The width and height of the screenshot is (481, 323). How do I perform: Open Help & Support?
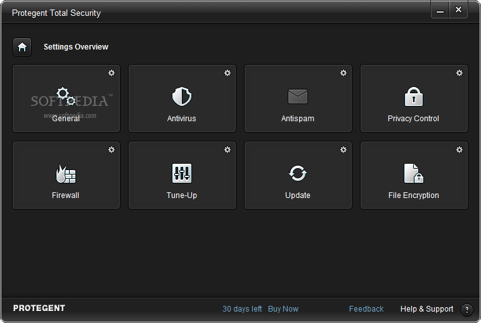click(x=426, y=309)
